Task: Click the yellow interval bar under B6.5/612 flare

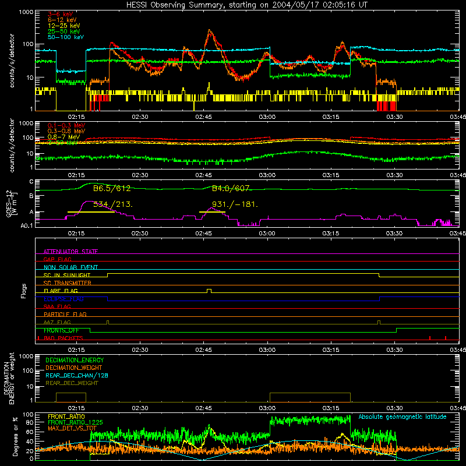Action: 91,212
